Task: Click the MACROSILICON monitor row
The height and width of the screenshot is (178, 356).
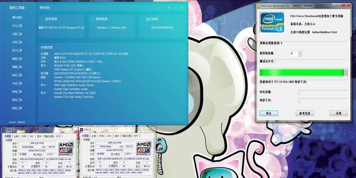Action: coord(77,73)
